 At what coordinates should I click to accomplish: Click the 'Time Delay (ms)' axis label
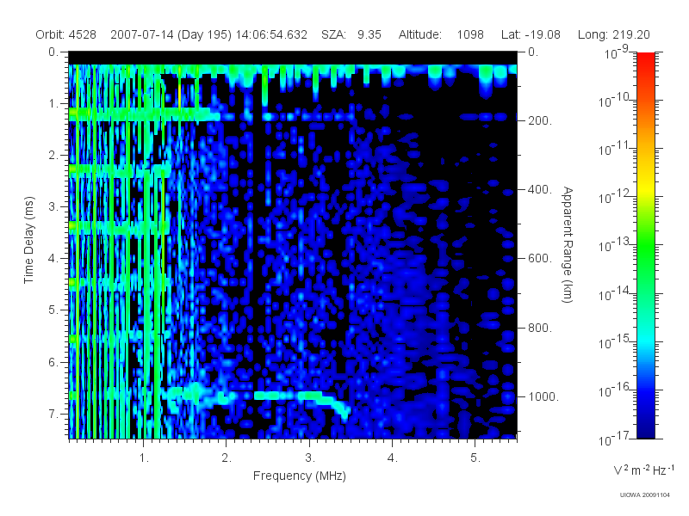pyautogui.click(x=29, y=240)
